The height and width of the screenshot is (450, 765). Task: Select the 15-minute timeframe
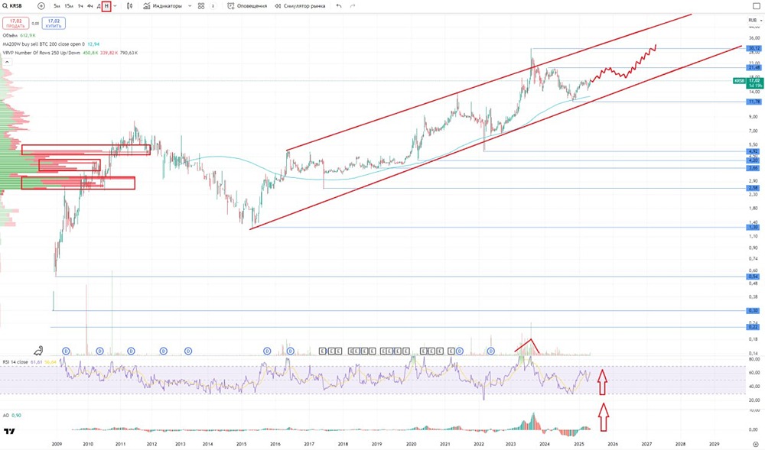click(69, 6)
